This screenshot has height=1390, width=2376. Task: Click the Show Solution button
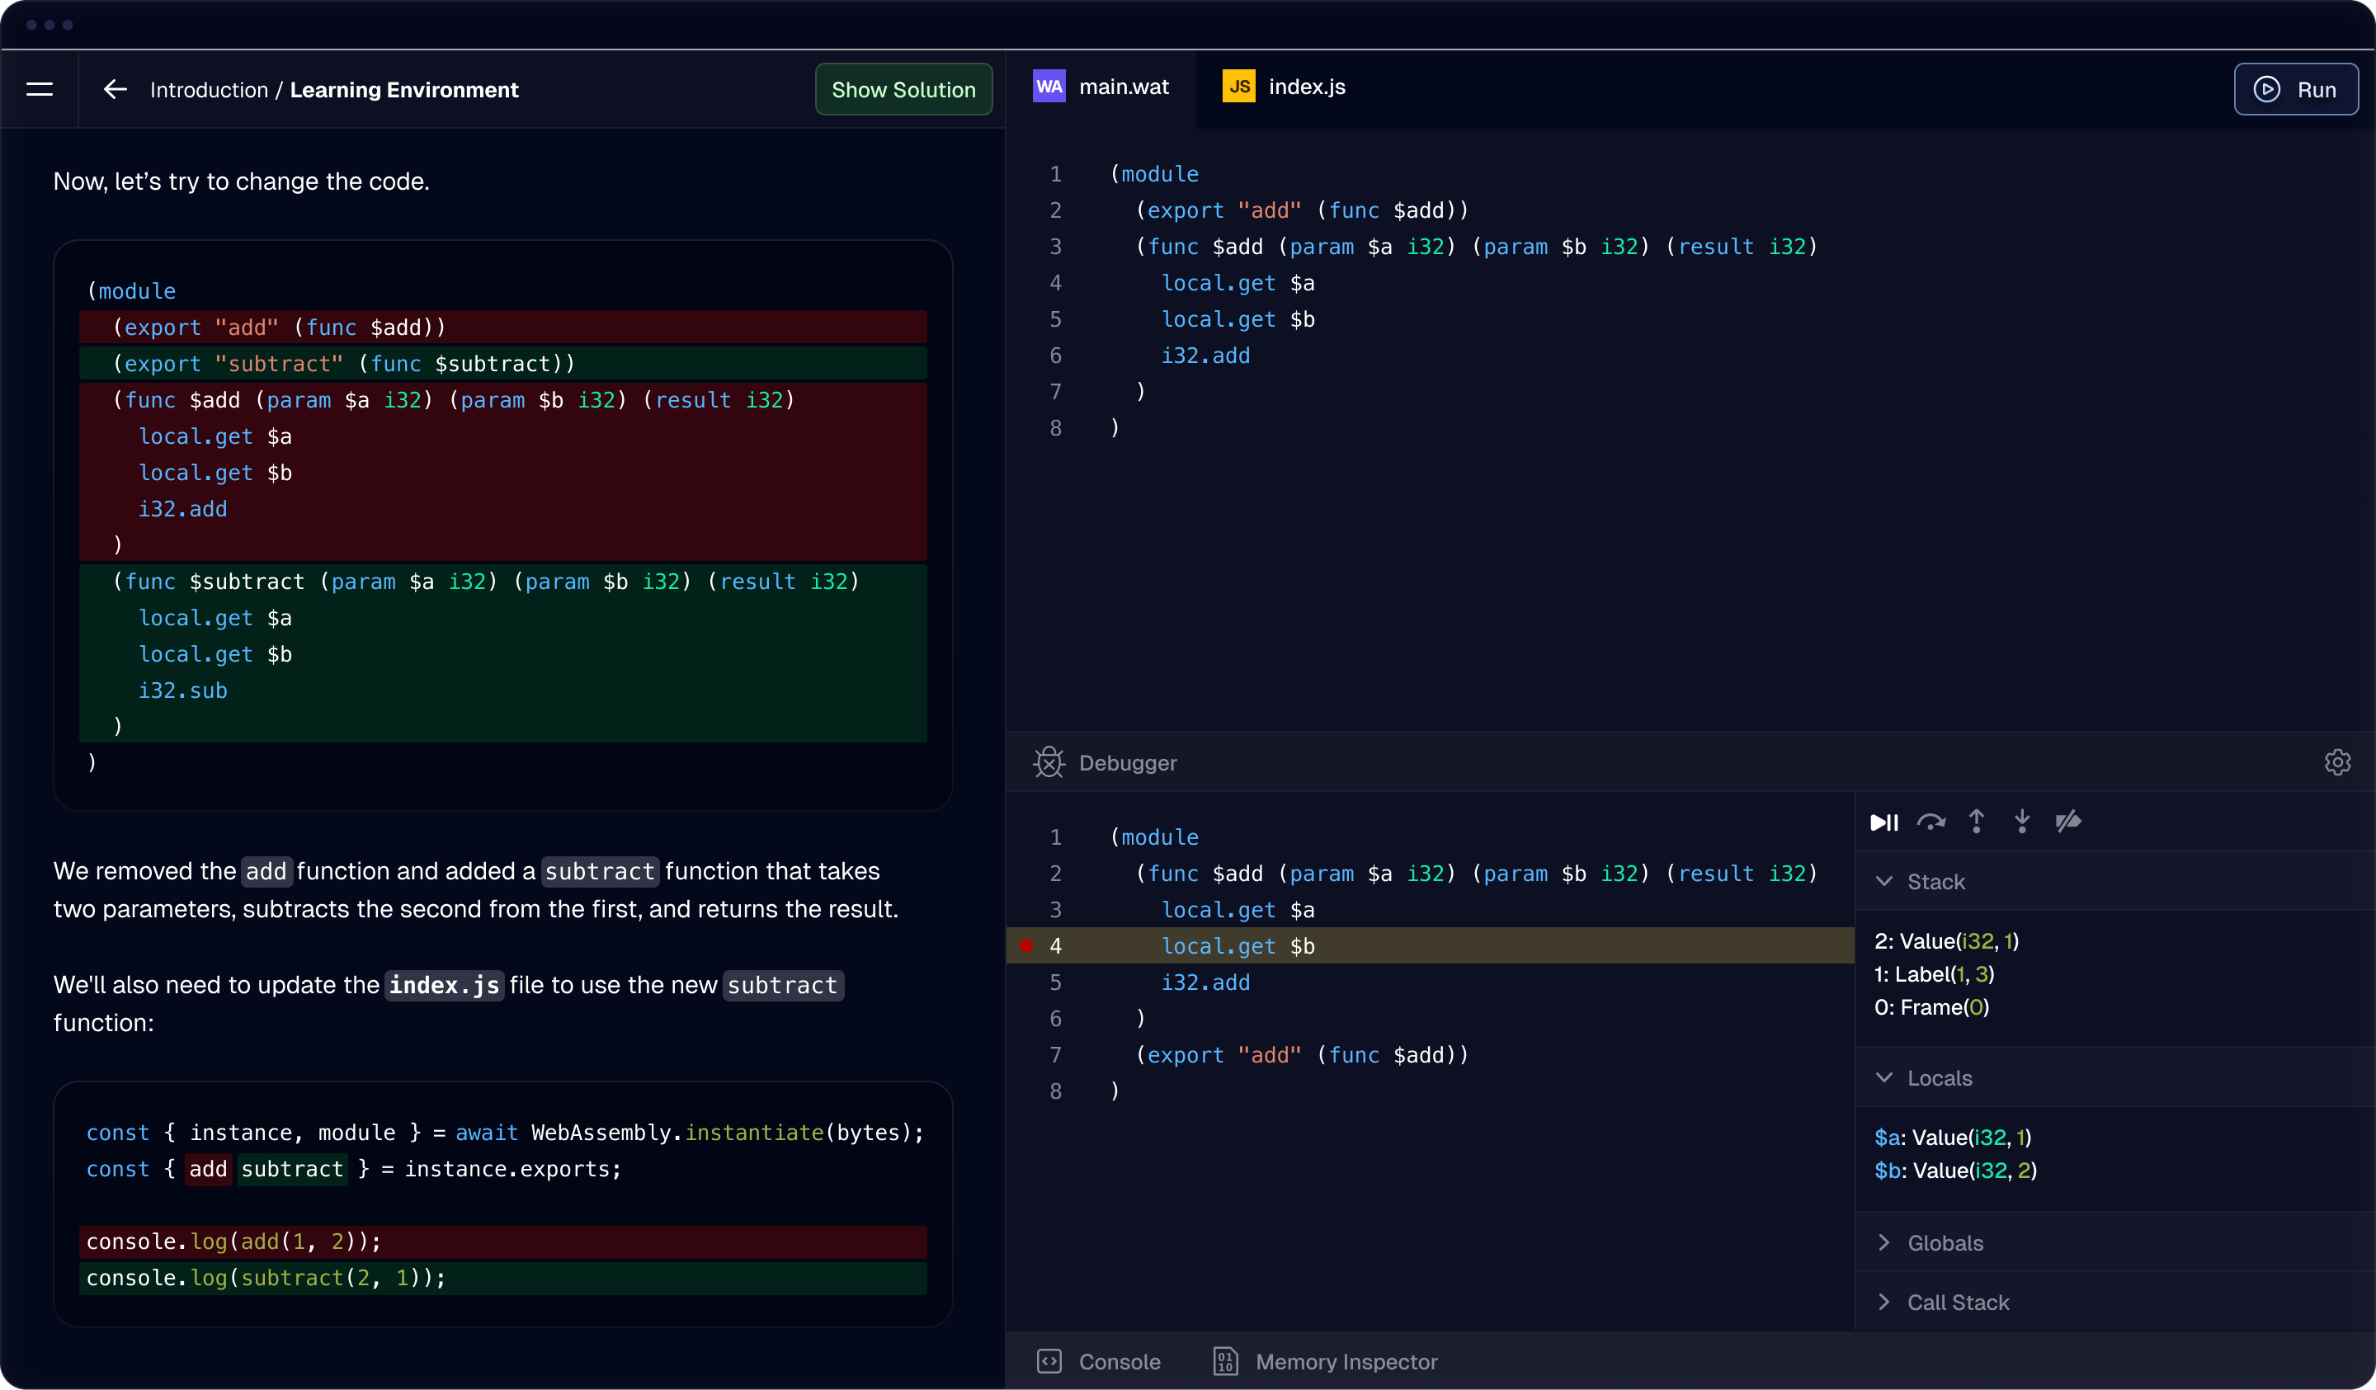pos(903,88)
